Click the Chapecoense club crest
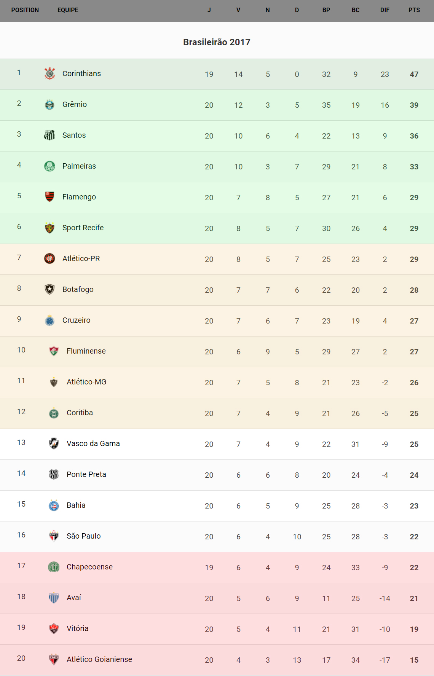 [x=54, y=567]
